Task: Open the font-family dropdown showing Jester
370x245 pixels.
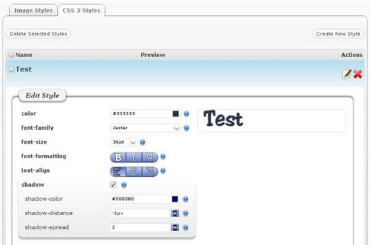Action: coord(145,128)
